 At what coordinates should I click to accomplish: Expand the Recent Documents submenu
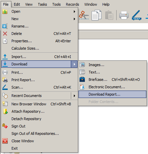(39, 96)
